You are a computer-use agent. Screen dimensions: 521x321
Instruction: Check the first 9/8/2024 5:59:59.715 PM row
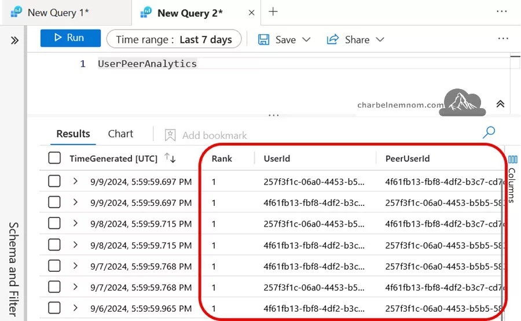point(54,223)
